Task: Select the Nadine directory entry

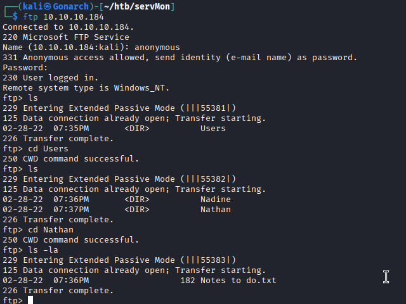Action: [x=215, y=199]
